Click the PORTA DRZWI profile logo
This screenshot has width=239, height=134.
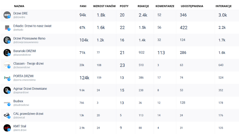tap(7, 78)
